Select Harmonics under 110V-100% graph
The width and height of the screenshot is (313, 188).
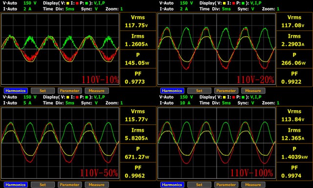[172, 185]
